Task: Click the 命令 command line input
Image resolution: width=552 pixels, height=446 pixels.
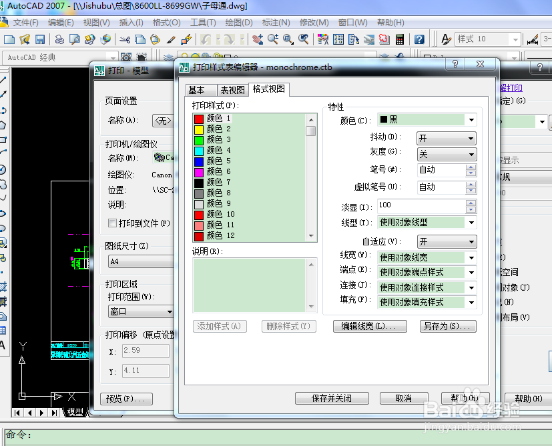Action: click(278, 437)
